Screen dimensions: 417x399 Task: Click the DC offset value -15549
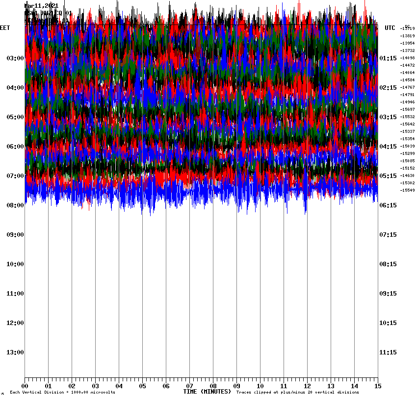[408, 190]
